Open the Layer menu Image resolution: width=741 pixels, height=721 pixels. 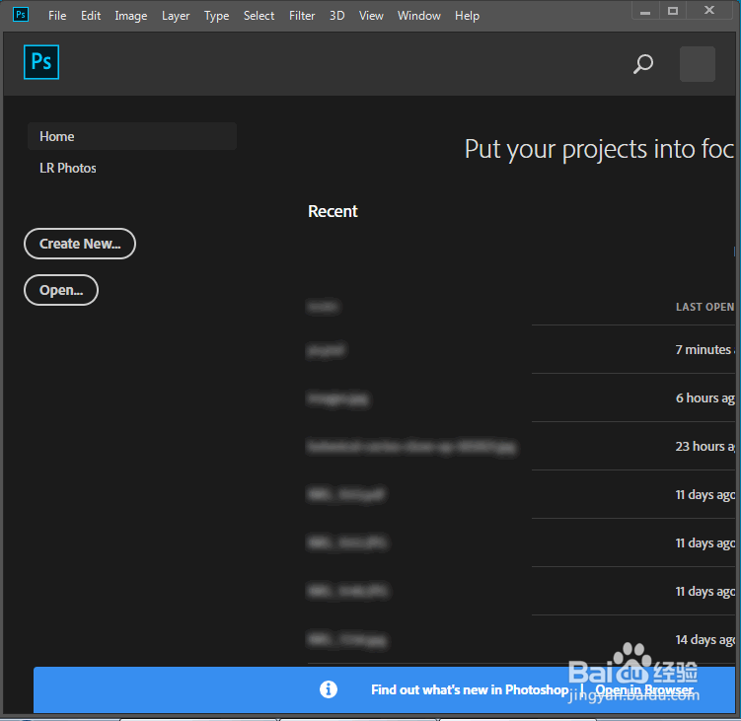pos(176,16)
